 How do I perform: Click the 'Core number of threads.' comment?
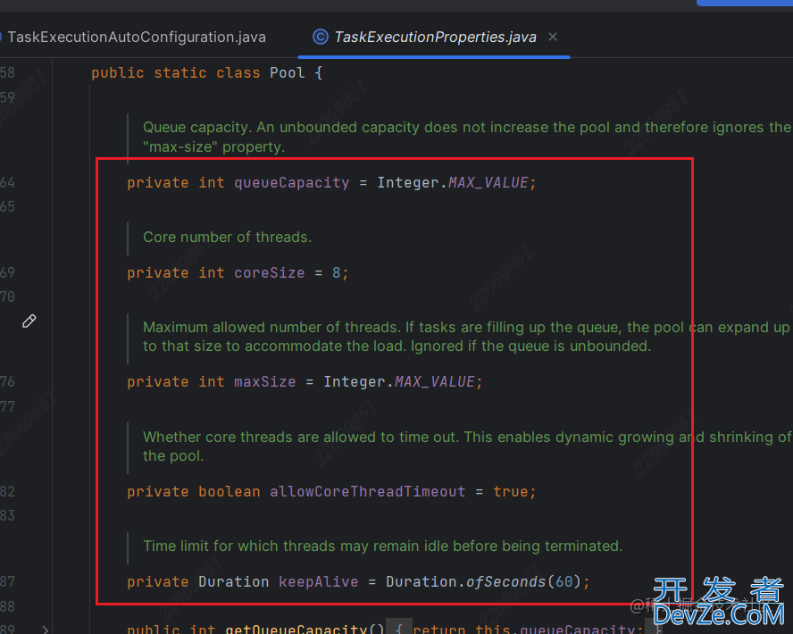click(227, 238)
